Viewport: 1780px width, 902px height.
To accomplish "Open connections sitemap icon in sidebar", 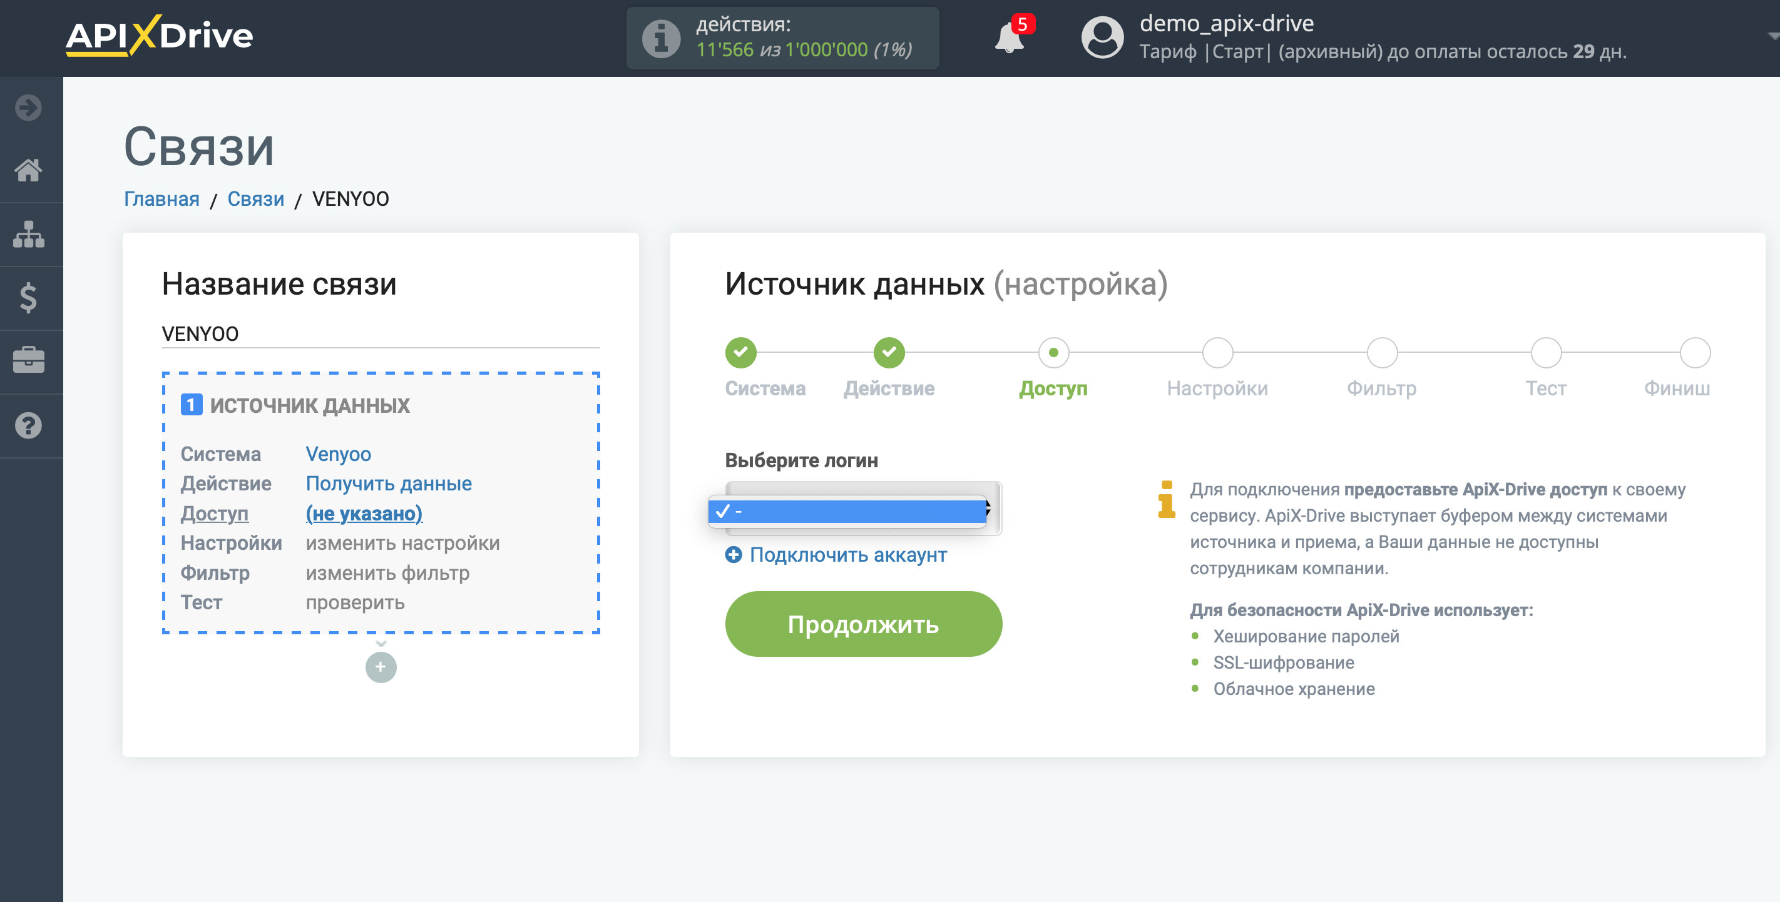I will point(28,234).
